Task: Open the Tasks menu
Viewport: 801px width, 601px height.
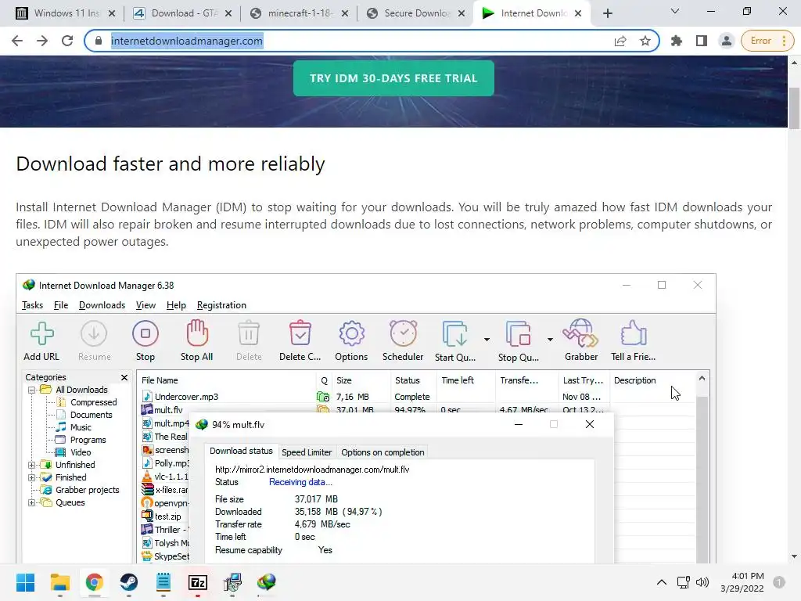Action: tap(32, 305)
